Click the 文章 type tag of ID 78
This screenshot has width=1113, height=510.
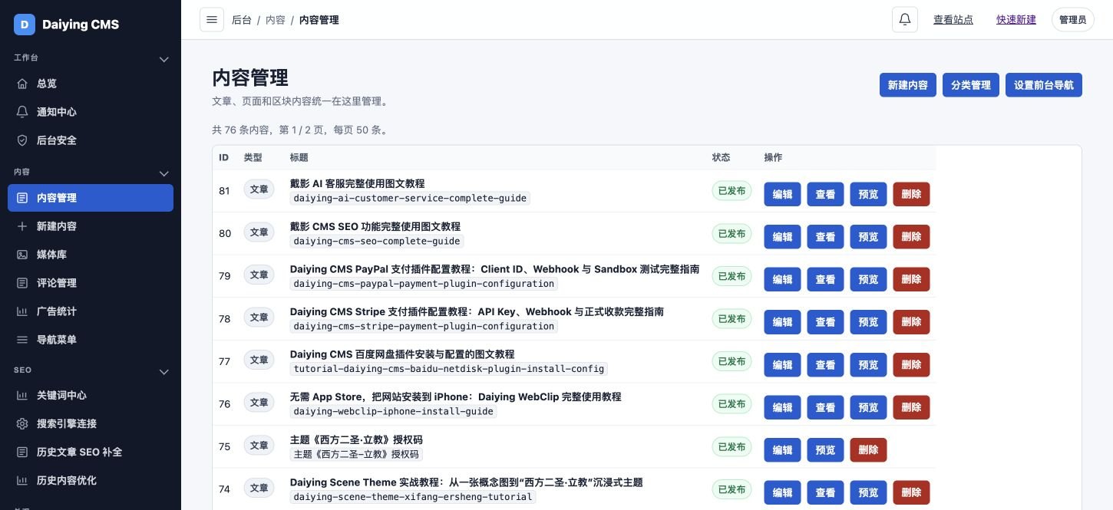click(x=259, y=317)
